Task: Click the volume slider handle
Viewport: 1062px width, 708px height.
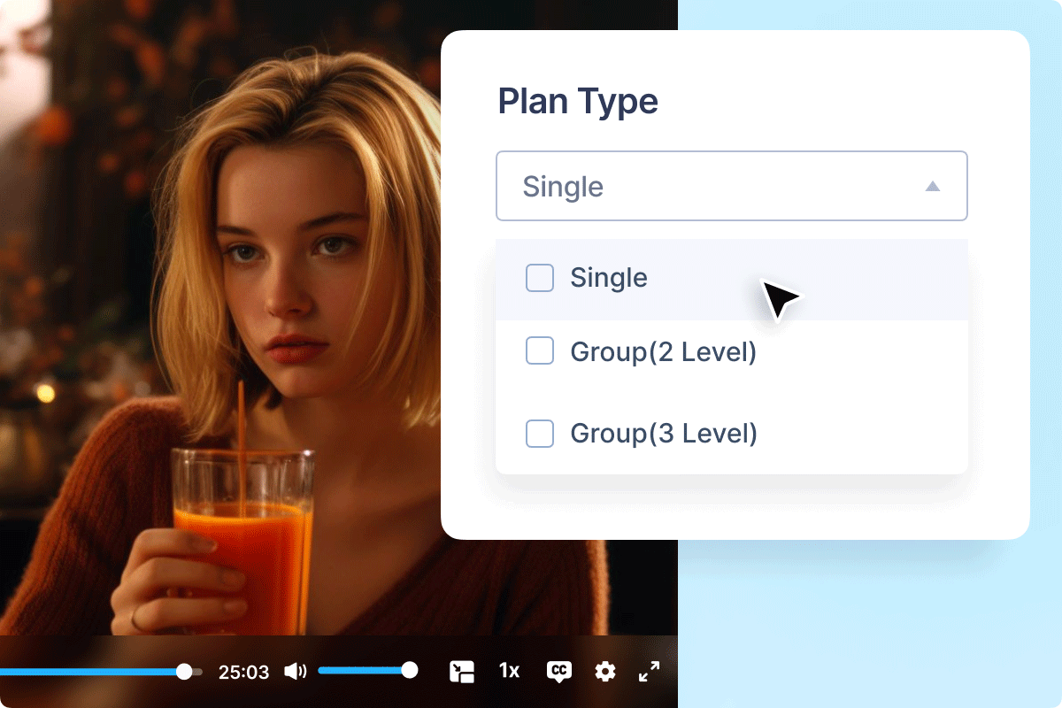Action: click(x=408, y=670)
